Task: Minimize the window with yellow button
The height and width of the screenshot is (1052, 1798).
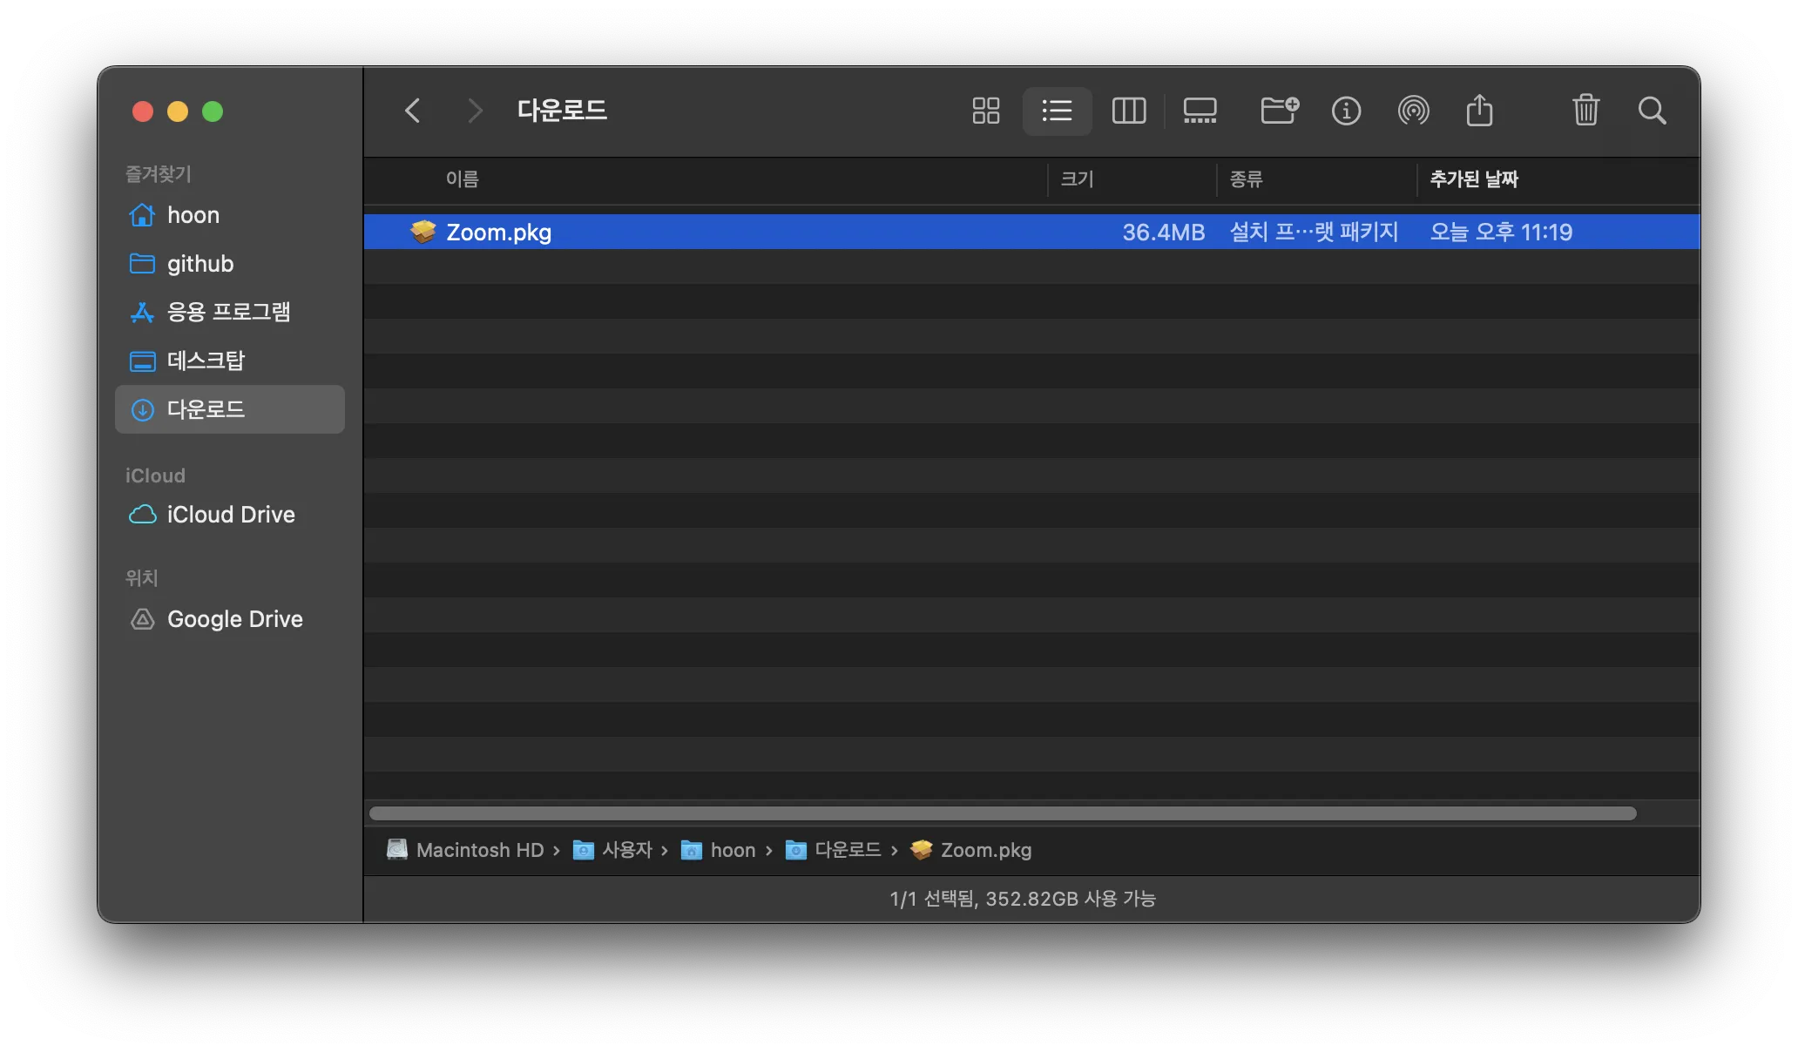Action: 178,111
